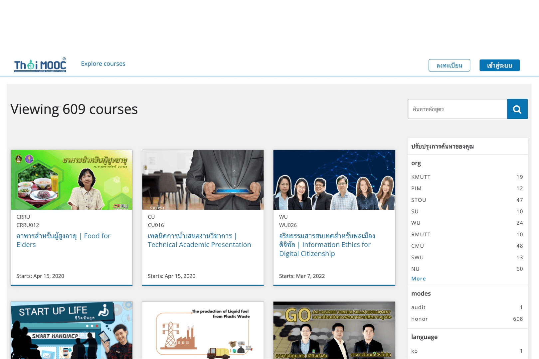
Task: Click the Starts: Mar 7, 2022 date
Action: point(302,276)
